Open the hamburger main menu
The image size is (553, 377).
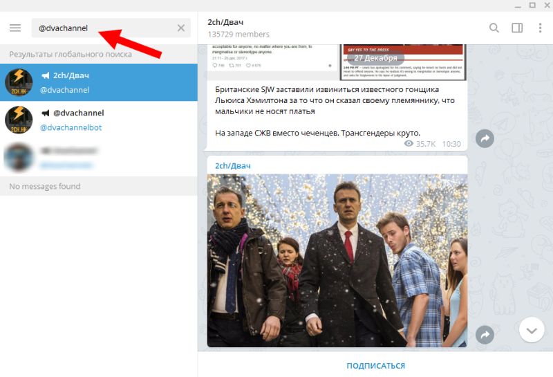pyautogui.click(x=15, y=28)
